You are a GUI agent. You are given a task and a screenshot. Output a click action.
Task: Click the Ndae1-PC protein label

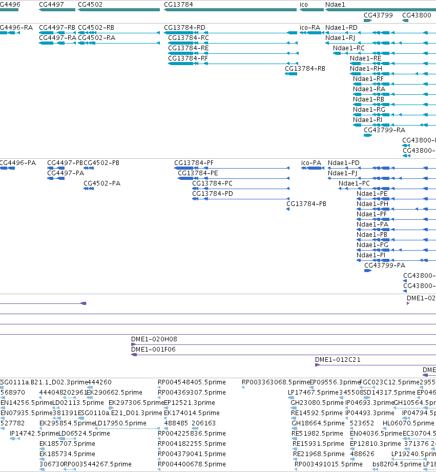[354, 183]
